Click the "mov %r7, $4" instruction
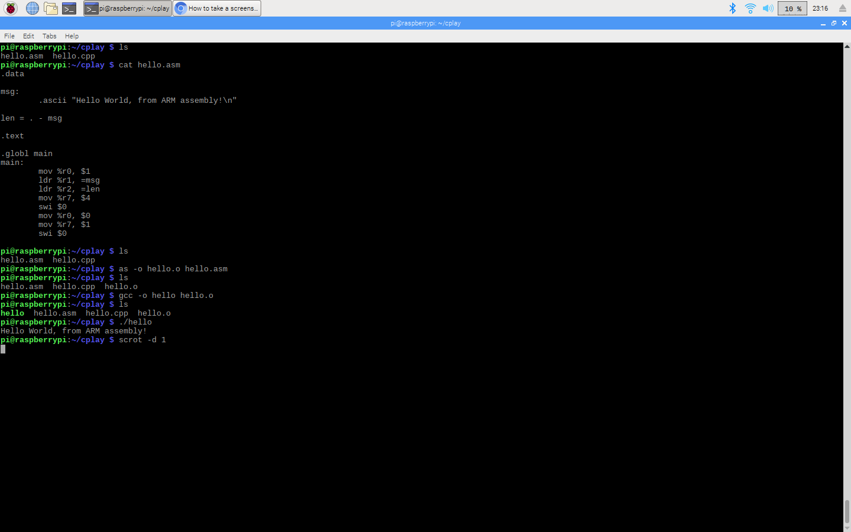 tap(64, 198)
